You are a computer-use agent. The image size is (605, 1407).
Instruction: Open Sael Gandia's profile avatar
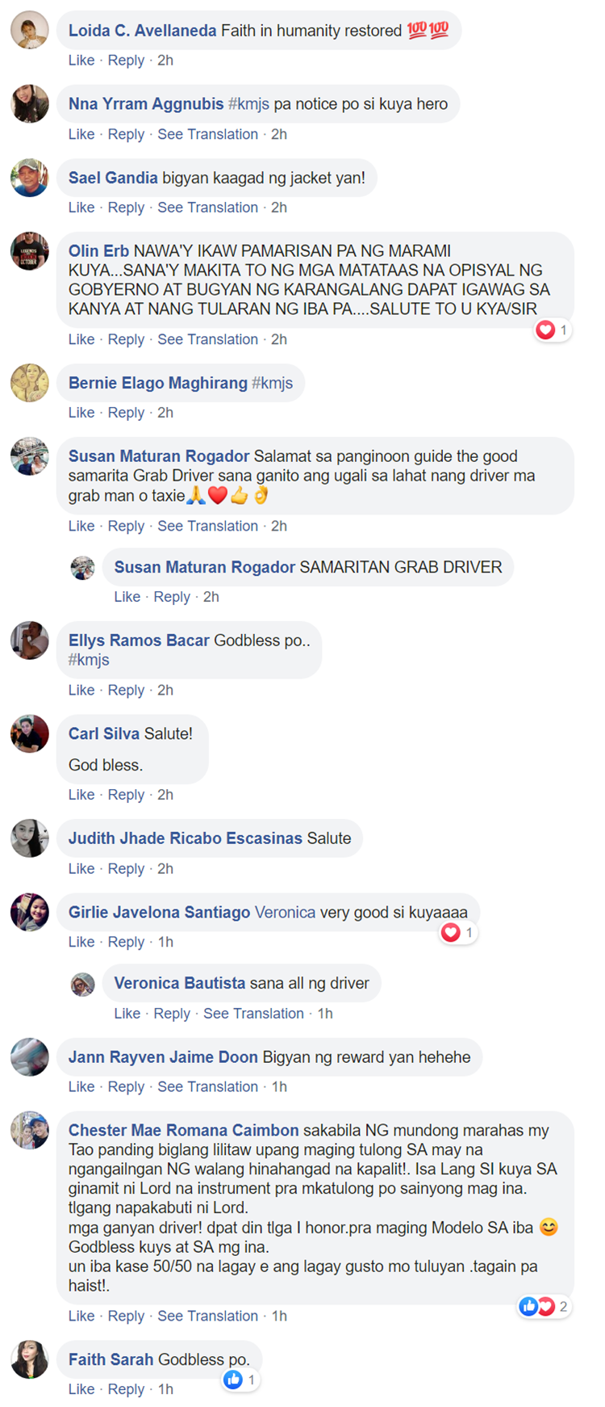30,178
